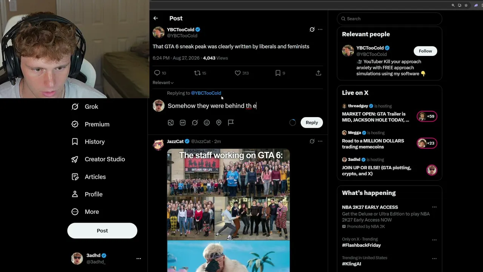Click the flag icon in the reply toolbar
This screenshot has width=483, height=272.
tap(231, 122)
